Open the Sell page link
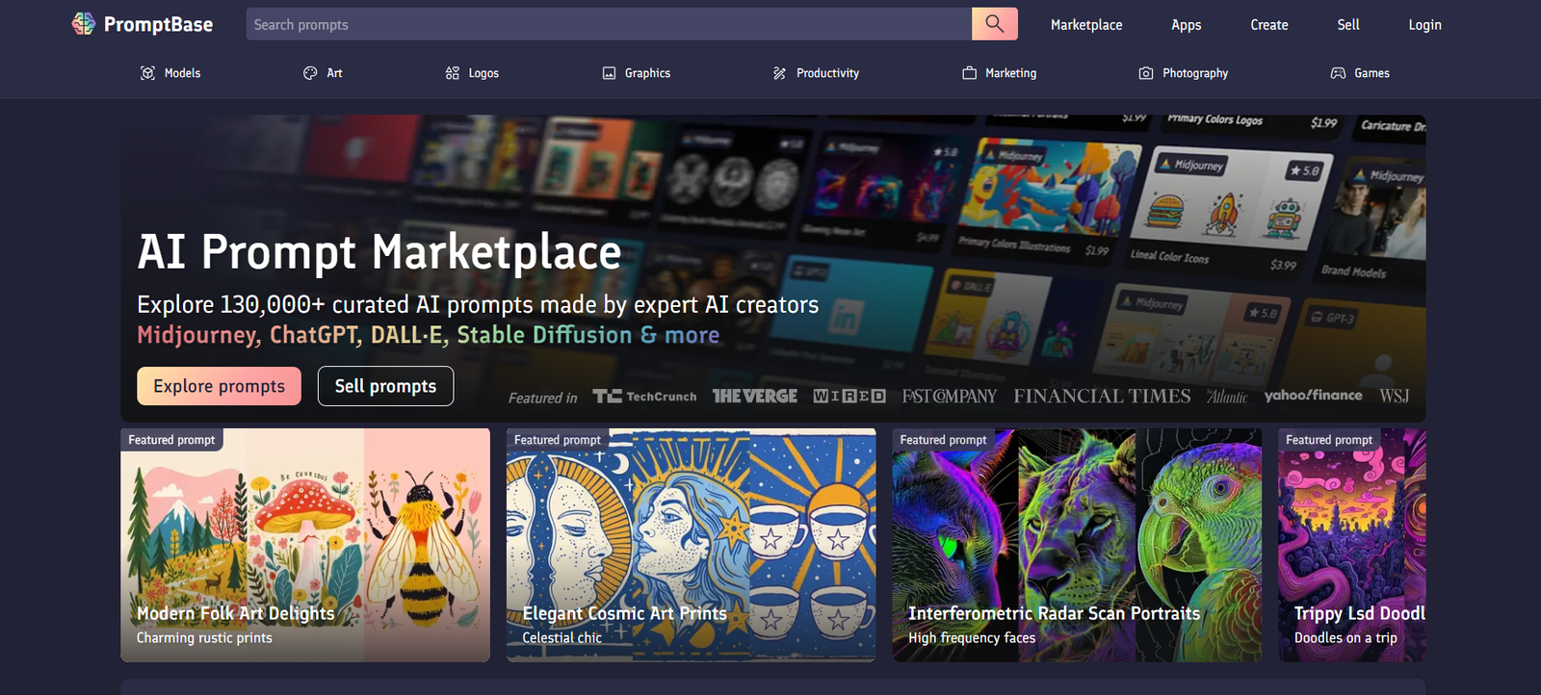The image size is (1541, 695). point(1347,25)
